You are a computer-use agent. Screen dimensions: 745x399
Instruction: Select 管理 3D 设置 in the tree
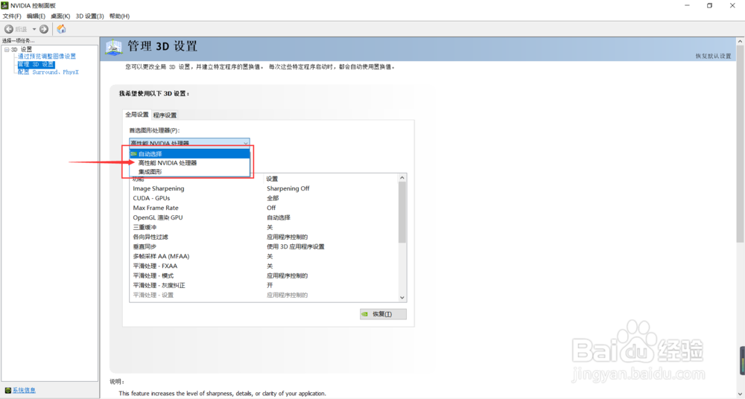tap(36, 64)
